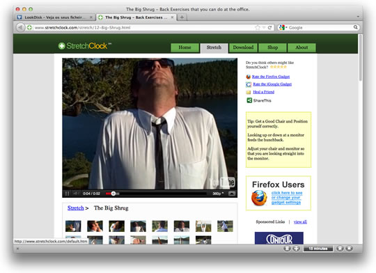Open the first stretch thumbnail in the top row
This screenshot has height=273, width=376.
[x=73, y=226]
